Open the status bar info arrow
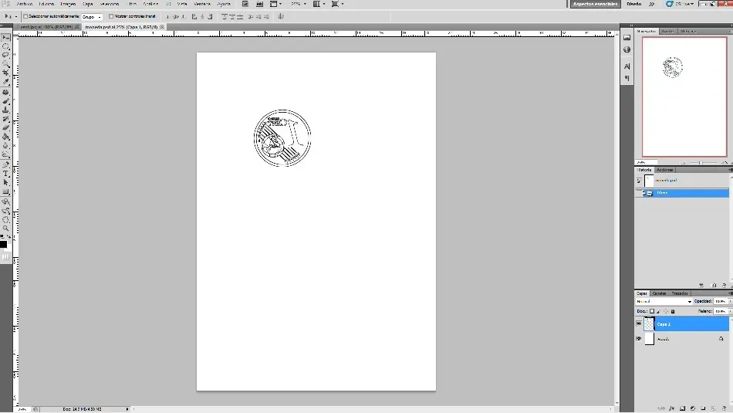The width and height of the screenshot is (733, 413). [x=127, y=409]
